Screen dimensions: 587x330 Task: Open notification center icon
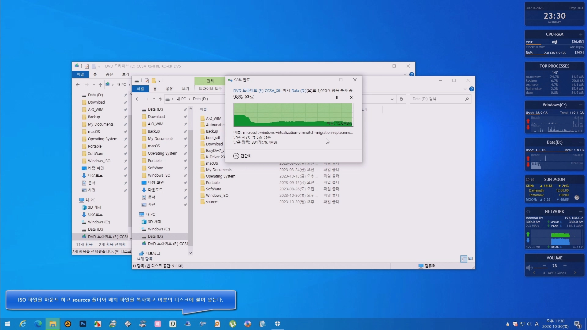[578, 324]
